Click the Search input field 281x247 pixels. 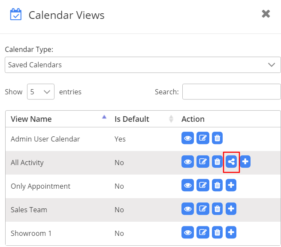click(231, 92)
